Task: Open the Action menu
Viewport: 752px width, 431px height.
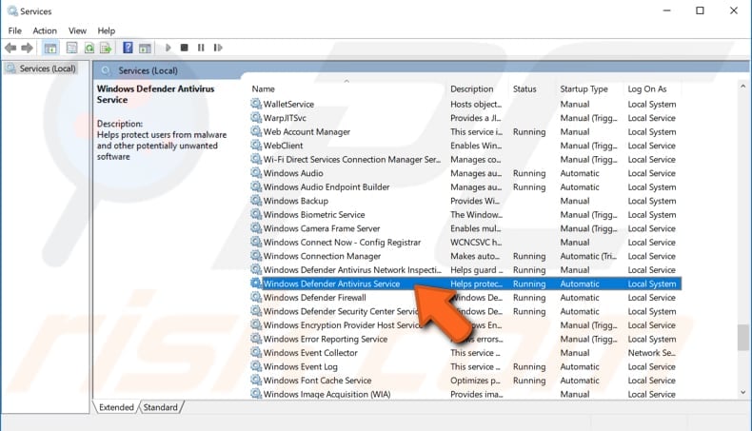Action: coord(45,30)
